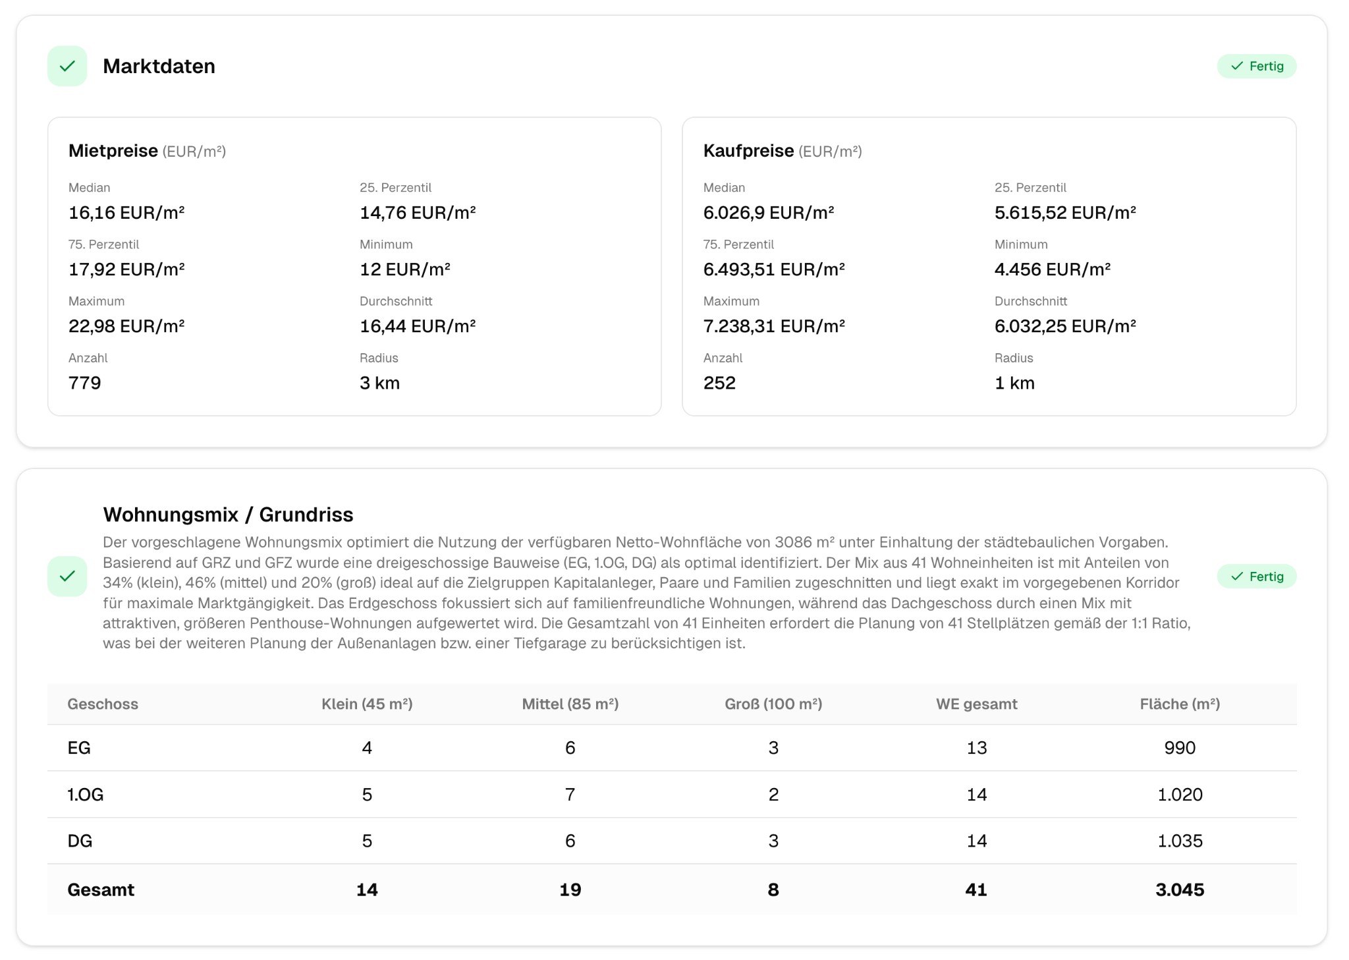
Task: Click the total area value 3.045
Action: click(1180, 889)
